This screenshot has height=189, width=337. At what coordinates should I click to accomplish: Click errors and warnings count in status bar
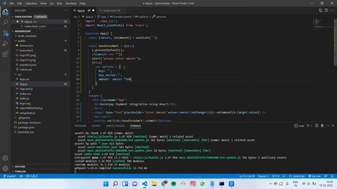[32, 176]
